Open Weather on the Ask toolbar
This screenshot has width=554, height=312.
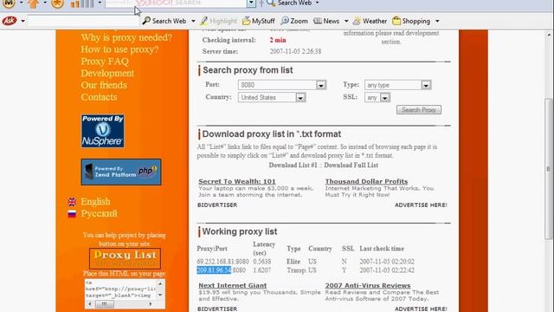pyautogui.click(x=370, y=21)
